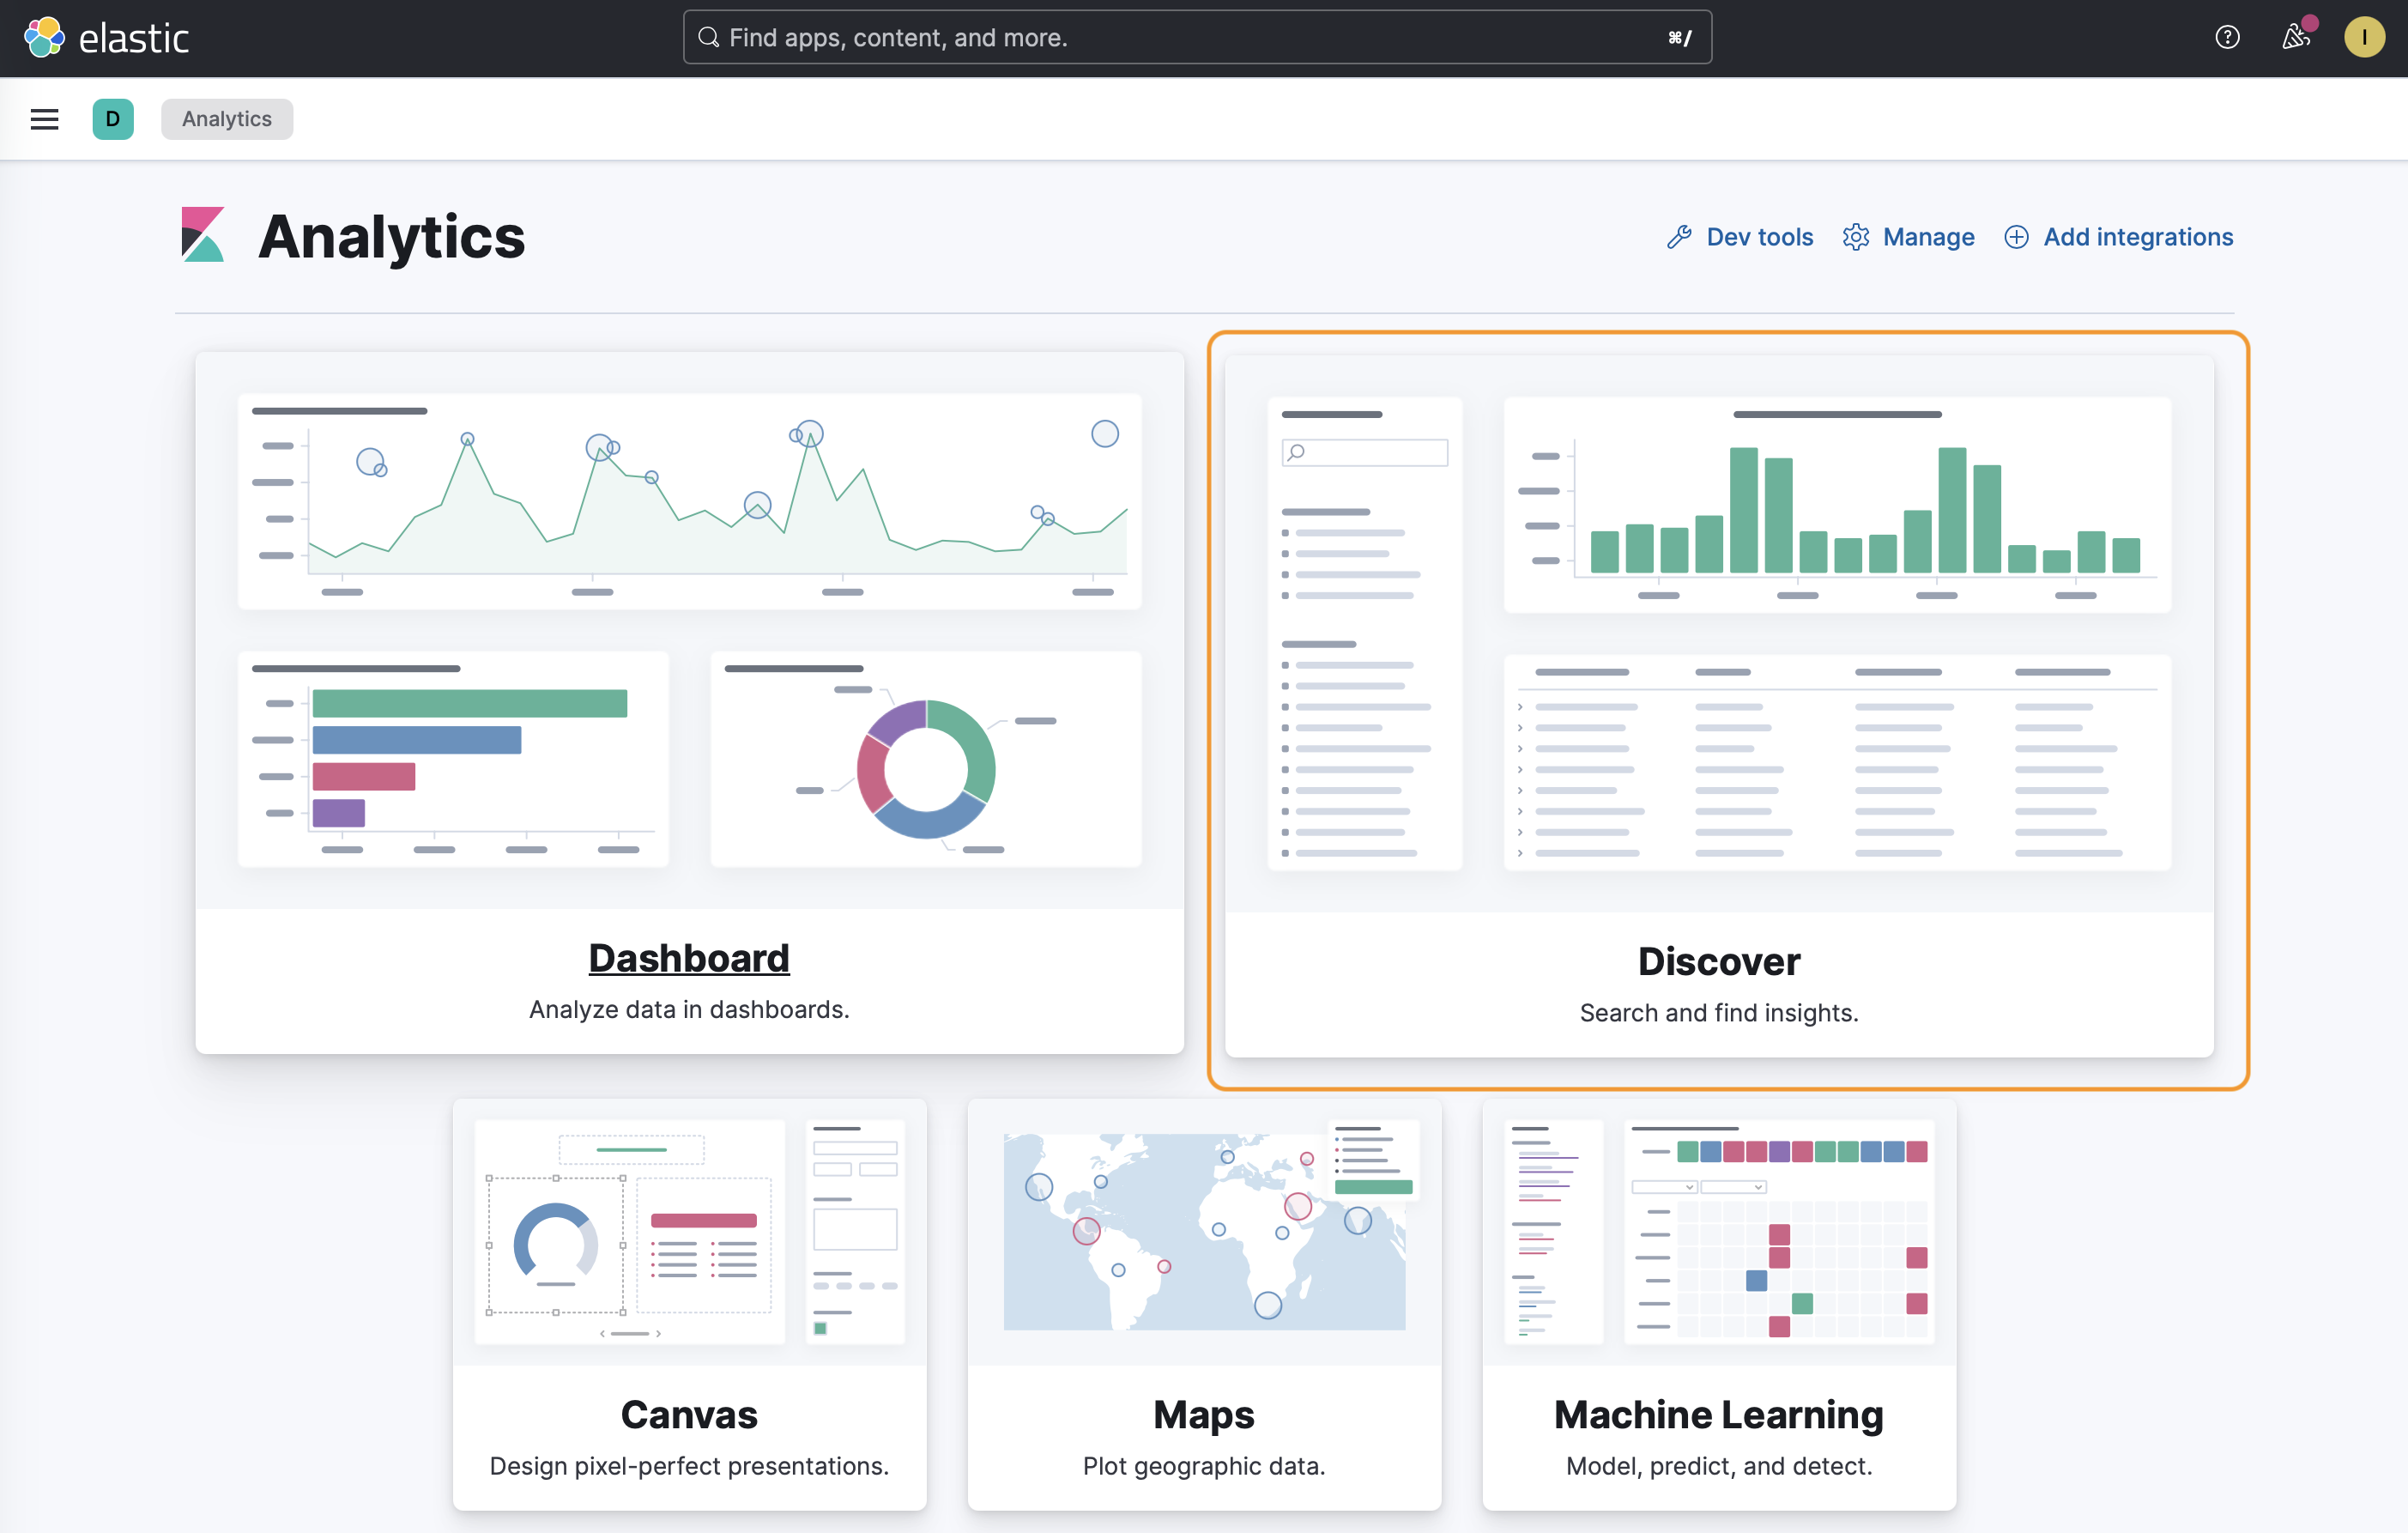Open the help menu icon
The height and width of the screenshot is (1533, 2408).
pyautogui.click(x=2226, y=38)
